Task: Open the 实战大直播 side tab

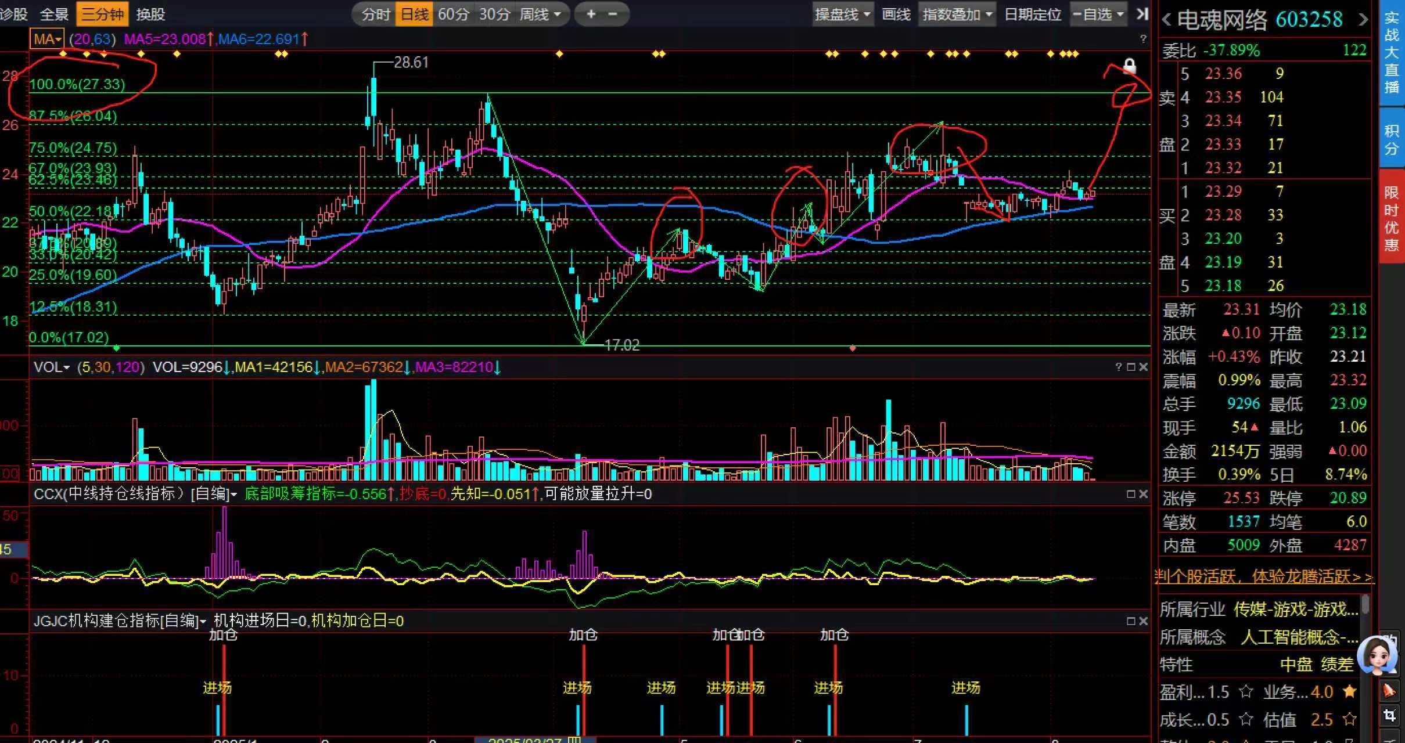Action: tap(1392, 53)
